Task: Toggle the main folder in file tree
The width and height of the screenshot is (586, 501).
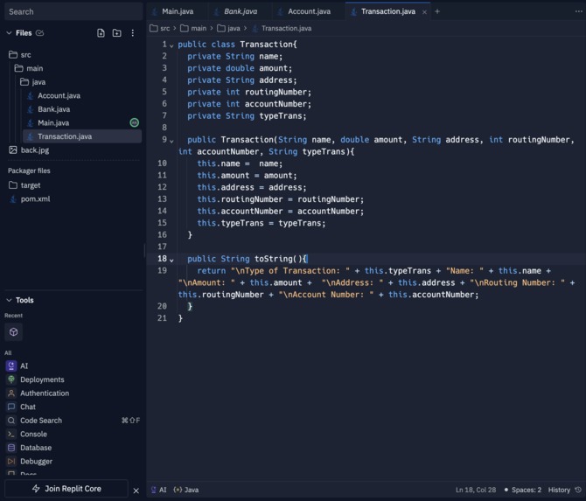Action: pyautogui.click(x=29, y=68)
